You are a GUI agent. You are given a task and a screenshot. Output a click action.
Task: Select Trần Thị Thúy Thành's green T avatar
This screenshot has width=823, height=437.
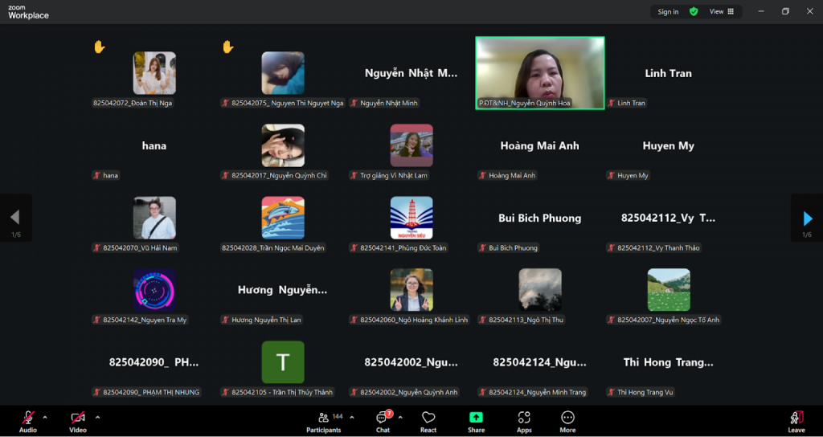coord(283,362)
